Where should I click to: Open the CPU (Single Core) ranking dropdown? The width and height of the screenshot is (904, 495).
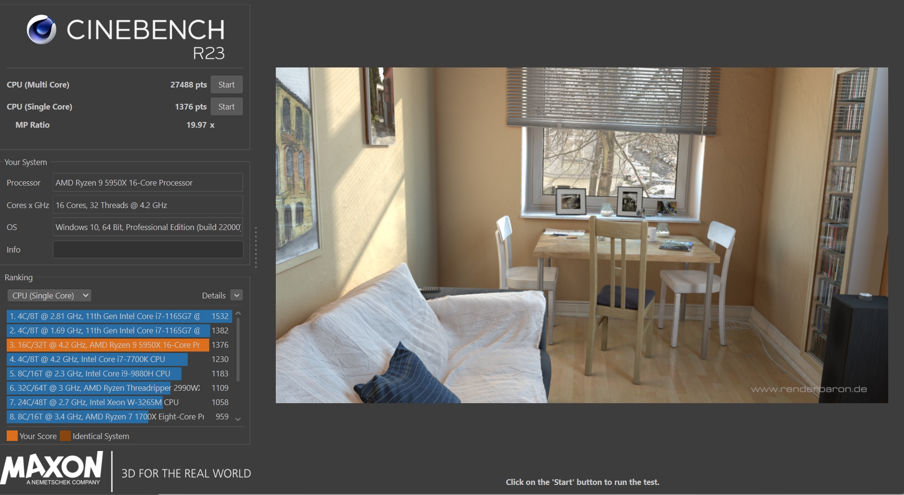(x=49, y=296)
